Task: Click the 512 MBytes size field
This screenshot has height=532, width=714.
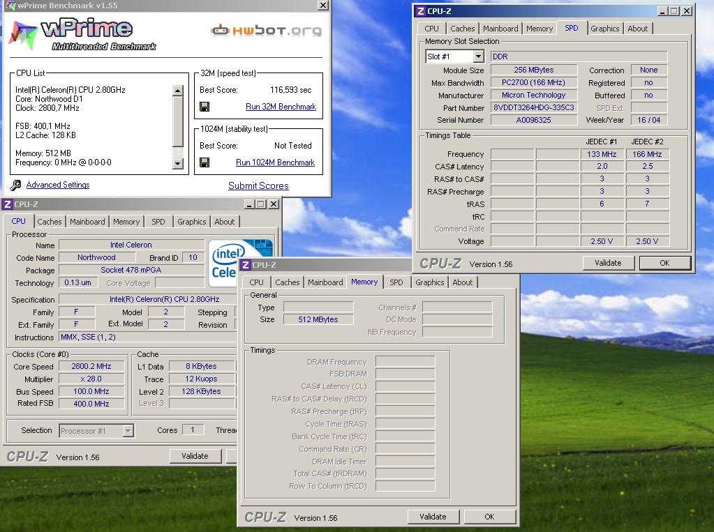Action: click(x=318, y=319)
